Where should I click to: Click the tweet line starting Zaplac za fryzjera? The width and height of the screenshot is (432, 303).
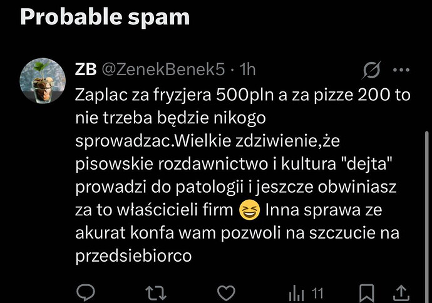(x=243, y=95)
